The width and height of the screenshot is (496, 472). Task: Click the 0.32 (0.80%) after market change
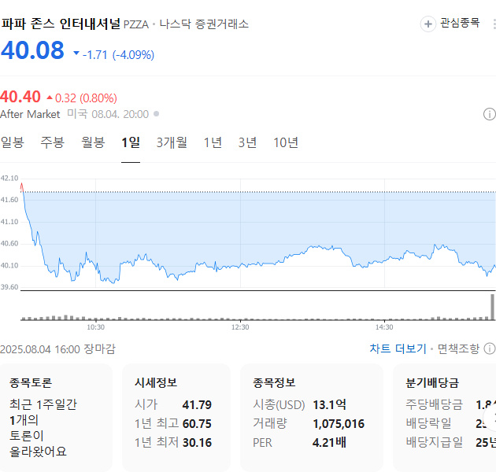[x=86, y=98]
